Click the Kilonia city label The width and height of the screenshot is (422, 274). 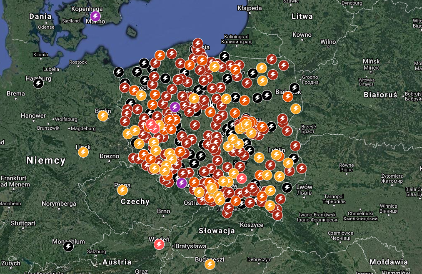coord(41,55)
